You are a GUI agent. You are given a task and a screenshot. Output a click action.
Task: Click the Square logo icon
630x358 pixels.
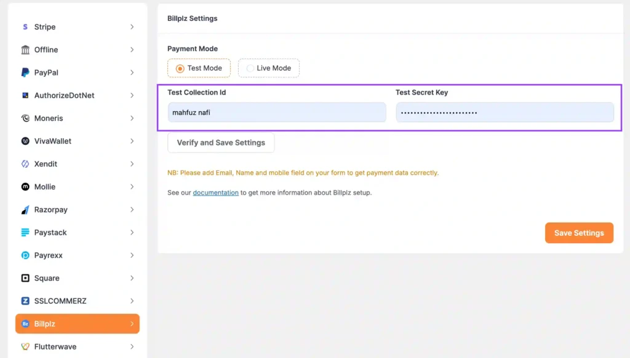25,278
